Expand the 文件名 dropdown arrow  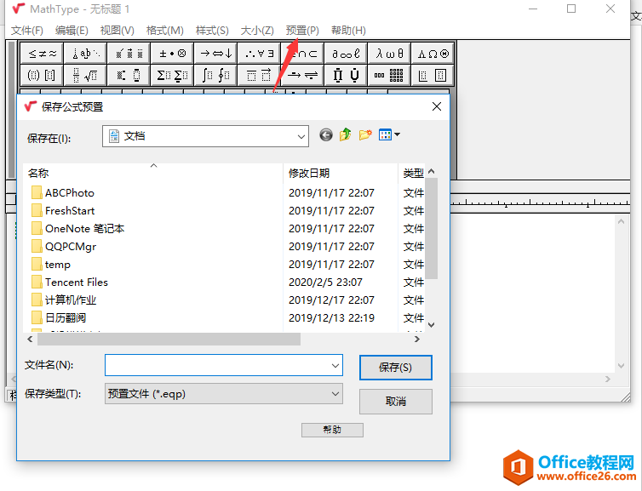pyautogui.click(x=335, y=365)
